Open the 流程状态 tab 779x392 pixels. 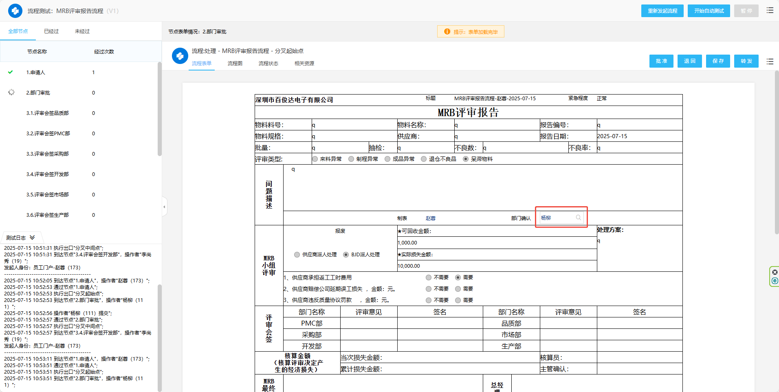tap(268, 64)
